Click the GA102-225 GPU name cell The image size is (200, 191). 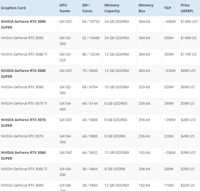[65, 57]
